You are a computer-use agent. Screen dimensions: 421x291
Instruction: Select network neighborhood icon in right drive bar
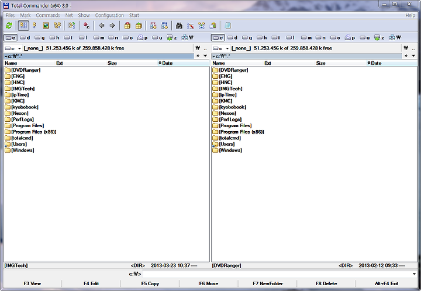[395, 38]
